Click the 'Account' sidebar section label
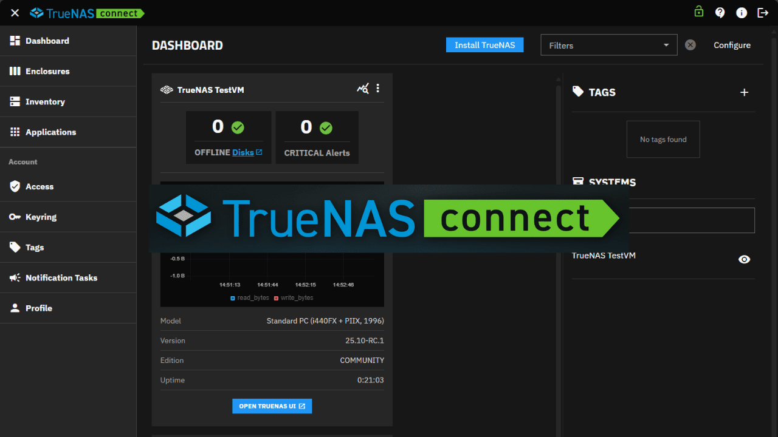778x437 pixels. tap(23, 162)
